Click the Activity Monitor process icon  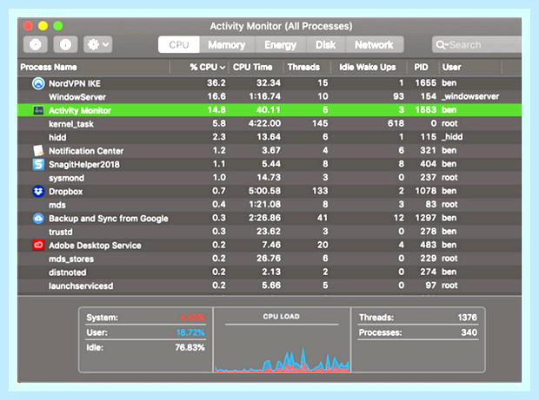[x=38, y=110]
